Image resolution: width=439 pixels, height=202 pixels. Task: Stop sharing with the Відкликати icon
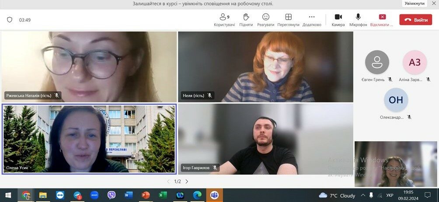pyautogui.click(x=382, y=19)
